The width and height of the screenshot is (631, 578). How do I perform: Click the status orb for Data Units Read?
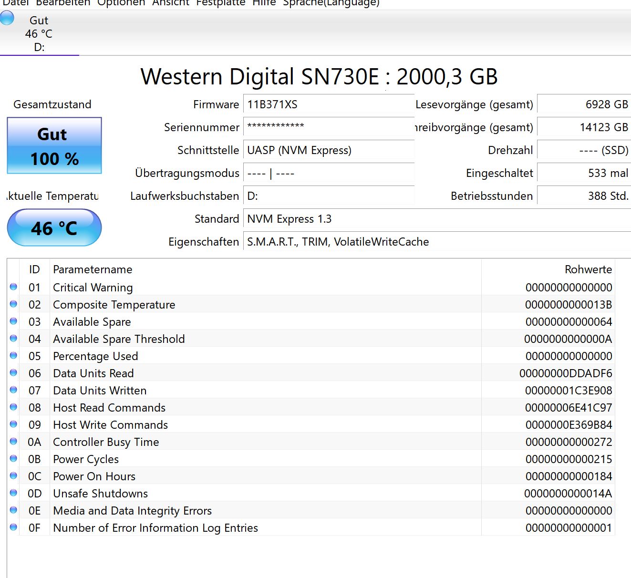13,372
